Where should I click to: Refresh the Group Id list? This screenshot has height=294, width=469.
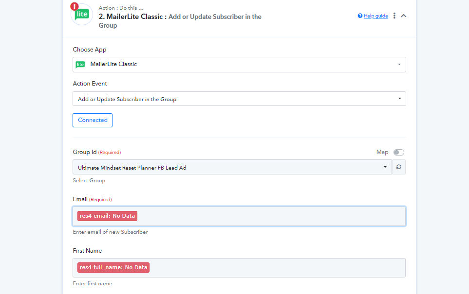399,167
